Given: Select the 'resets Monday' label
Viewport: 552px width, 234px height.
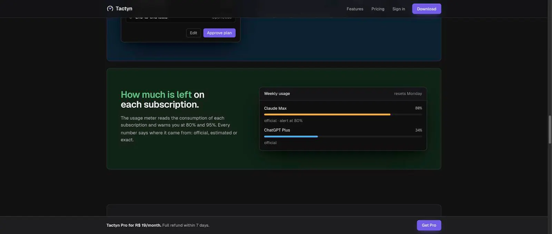Looking at the screenshot, I should coord(408,94).
